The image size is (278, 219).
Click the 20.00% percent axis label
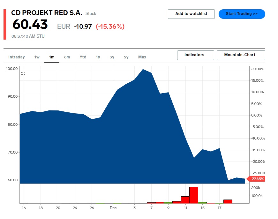(x=258, y=69)
